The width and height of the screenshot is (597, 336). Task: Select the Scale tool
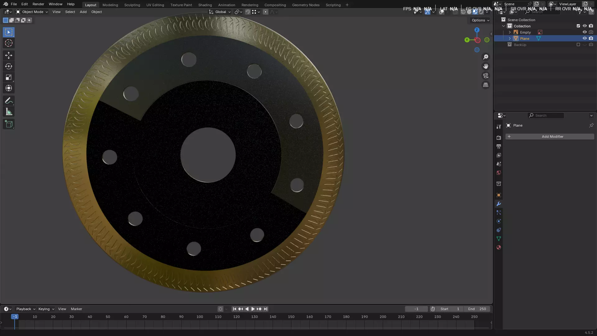(x=9, y=77)
